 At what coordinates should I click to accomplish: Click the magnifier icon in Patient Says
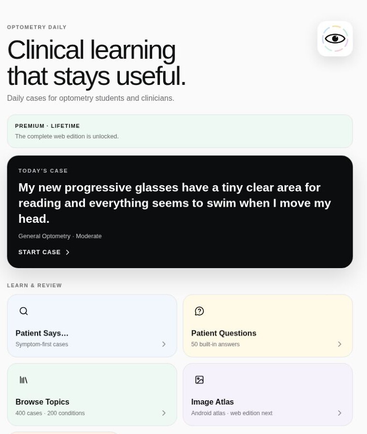(x=24, y=311)
